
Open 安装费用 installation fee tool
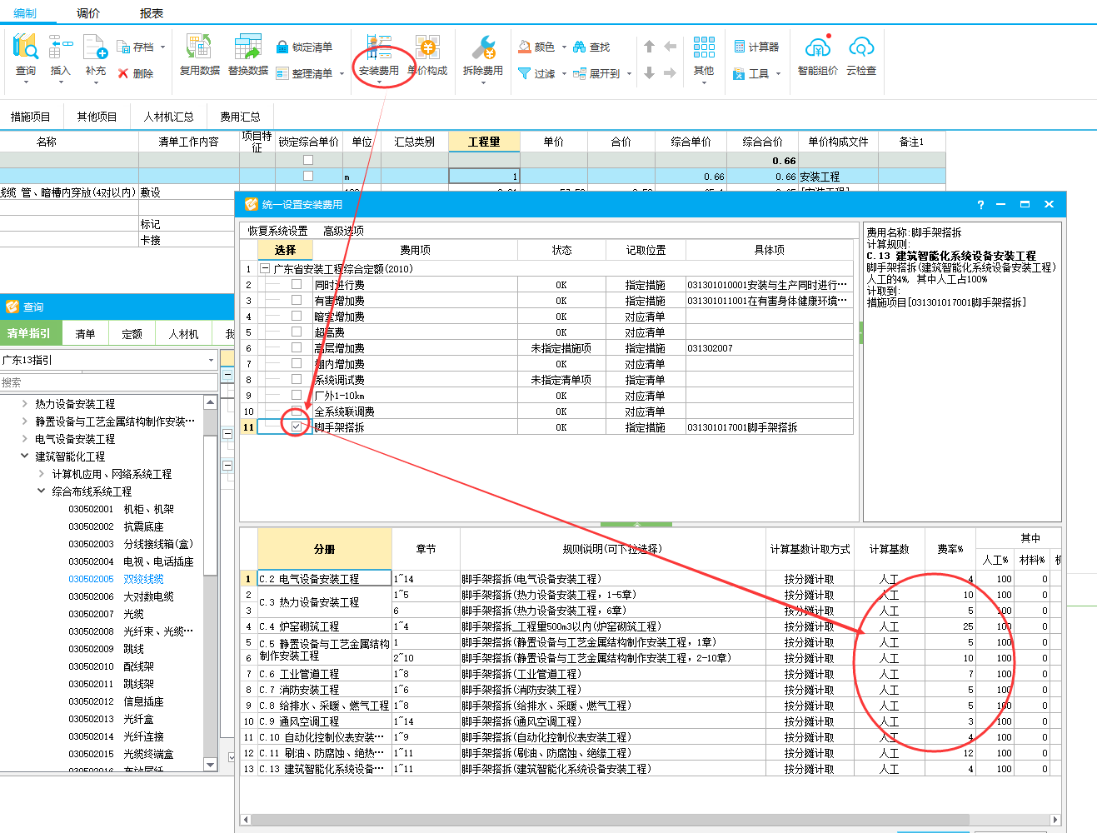coord(379,55)
